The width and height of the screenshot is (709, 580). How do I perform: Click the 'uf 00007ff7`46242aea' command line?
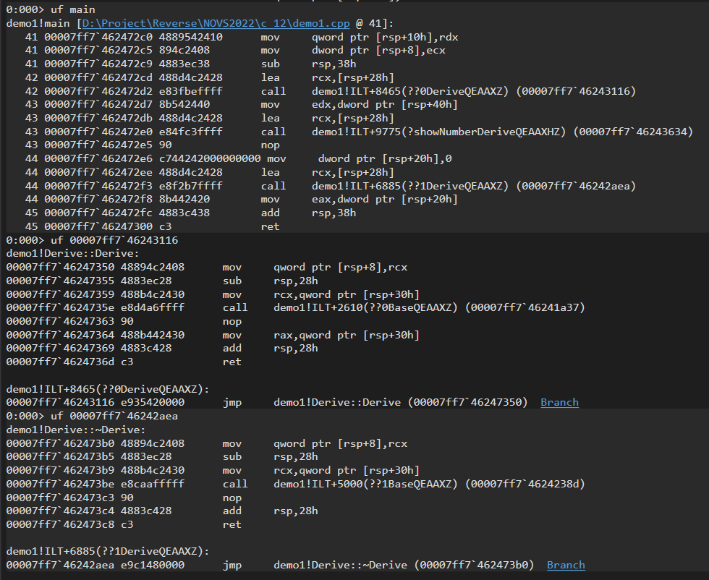[93, 416]
